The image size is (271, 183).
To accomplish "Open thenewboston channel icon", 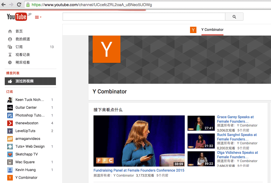I will tap(10, 123).
